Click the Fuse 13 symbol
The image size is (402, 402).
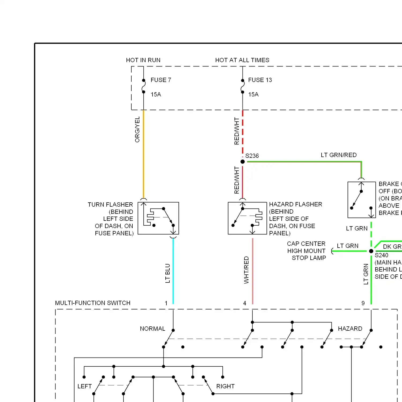pyautogui.click(x=243, y=86)
